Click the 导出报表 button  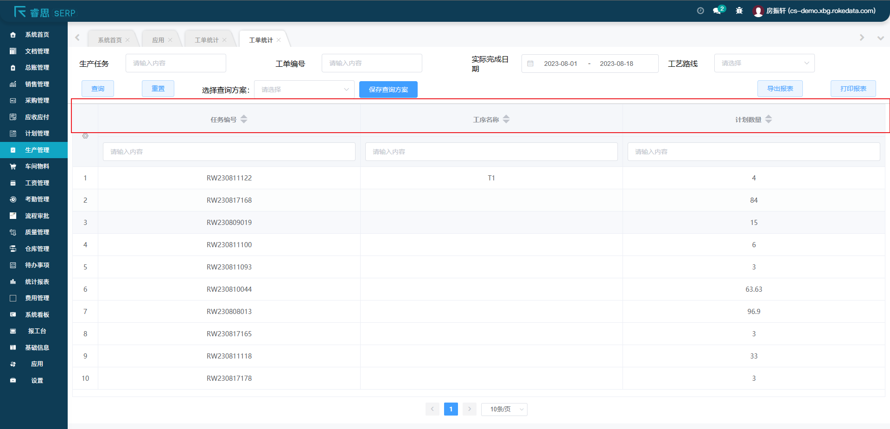[x=780, y=89]
